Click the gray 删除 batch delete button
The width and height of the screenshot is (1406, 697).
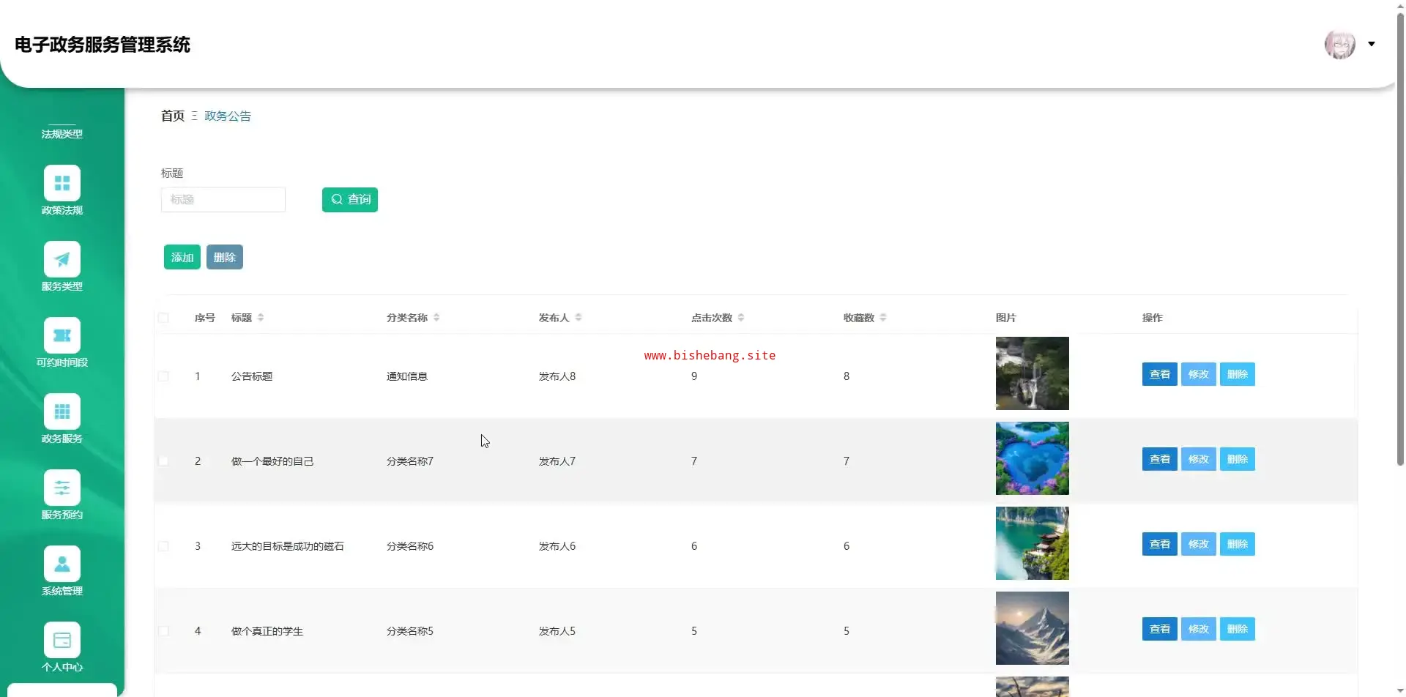225,257
